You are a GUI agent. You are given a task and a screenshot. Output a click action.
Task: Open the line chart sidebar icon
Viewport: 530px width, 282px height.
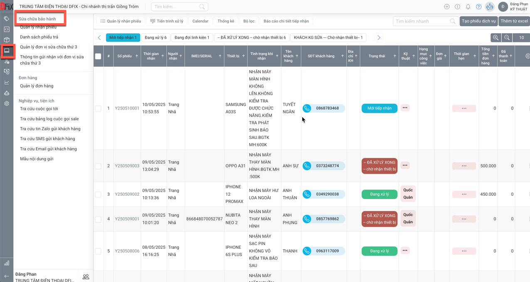[x=7, y=83]
